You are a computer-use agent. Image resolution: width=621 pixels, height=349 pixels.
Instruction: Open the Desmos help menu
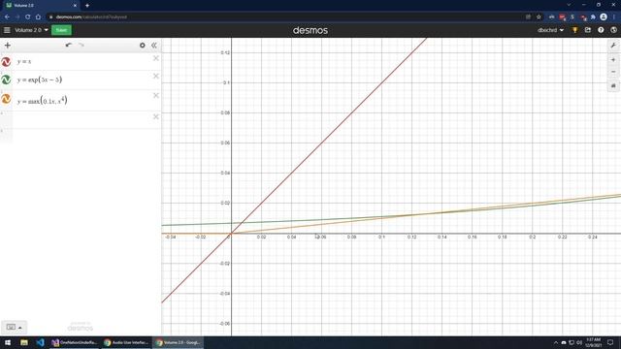pos(601,30)
